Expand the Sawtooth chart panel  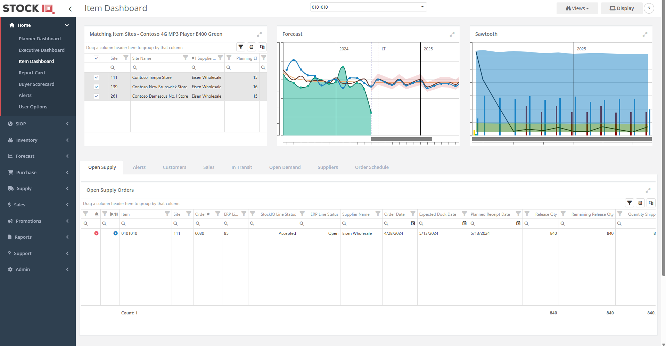click(645, 34)
